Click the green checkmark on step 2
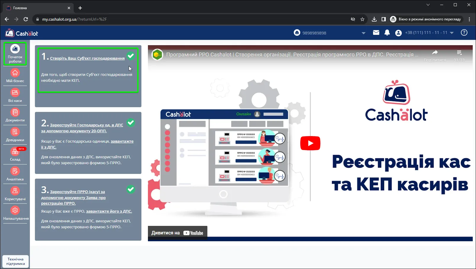This screenshot has width=476, height=269. point(131,123)
